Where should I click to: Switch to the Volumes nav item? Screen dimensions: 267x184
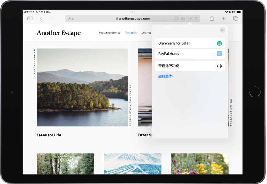pos(131,33)
